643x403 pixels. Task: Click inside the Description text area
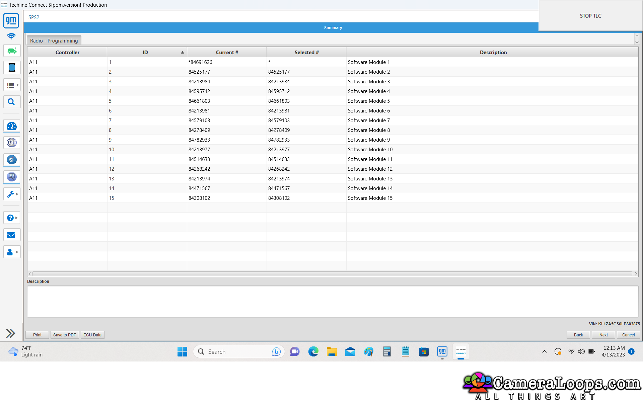[x=332, y=301]
